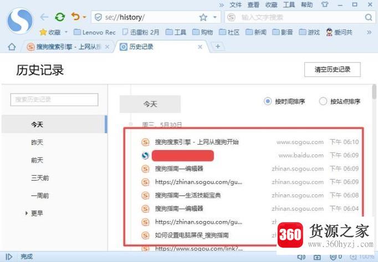Close the 搜狗搜索引擎 tab
This screenshot has width=378, height=262.
point(108,47)
